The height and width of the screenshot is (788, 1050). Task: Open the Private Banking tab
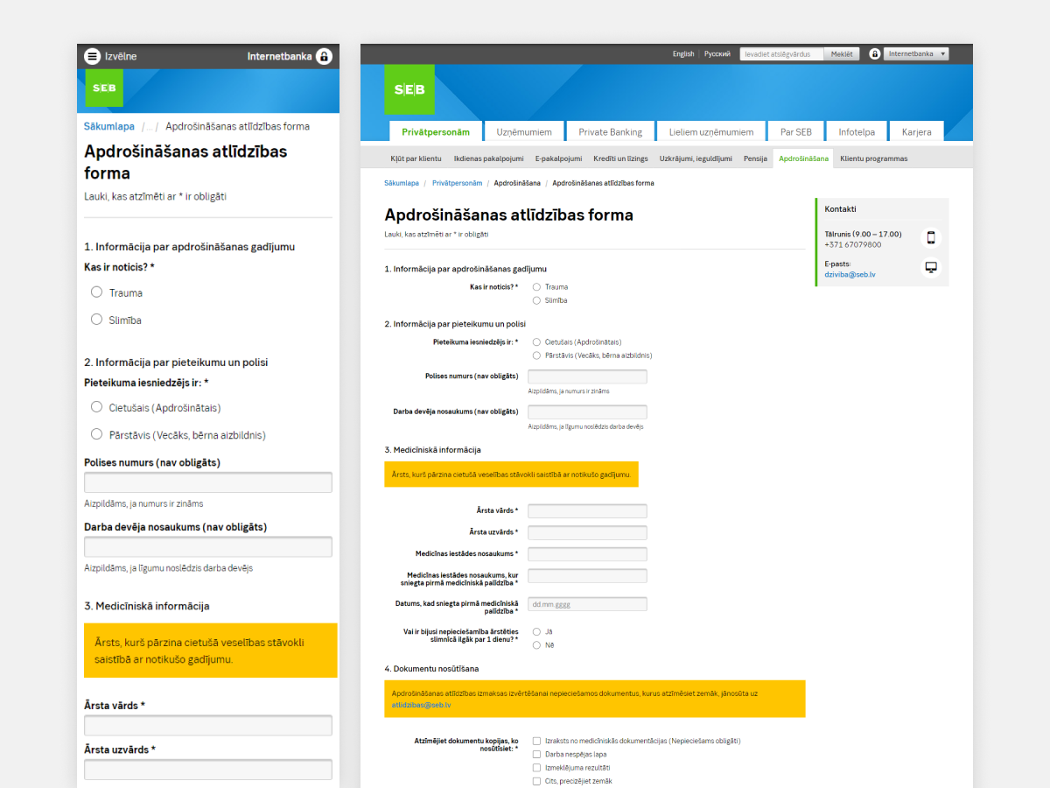tap(610, 132)
